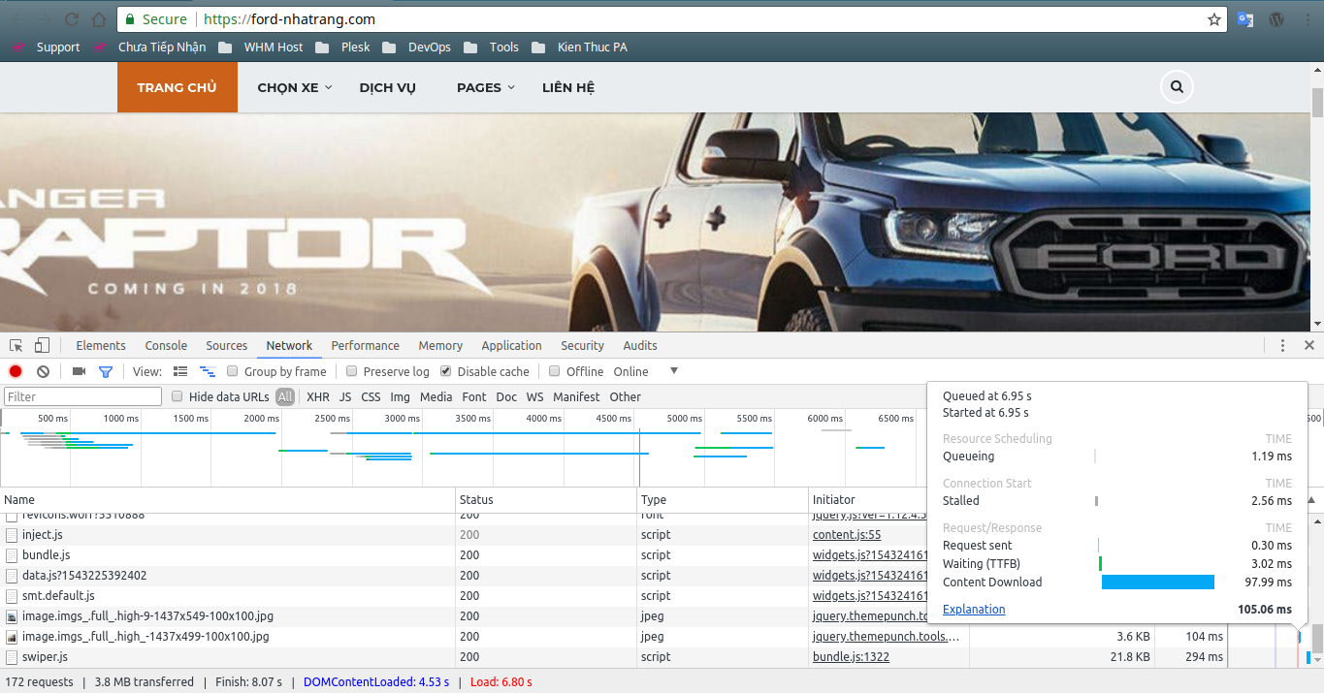The height and width of the screenshot is (693, 1324).
Task: Activate the inspect element picker
Action: click(x=16, y=345)
